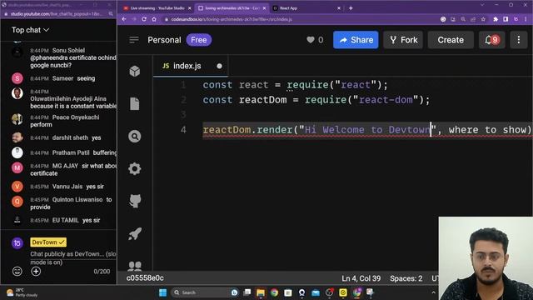Open the CodeSandbox three-dot more menu
The image size is (533, 300).
518,40
